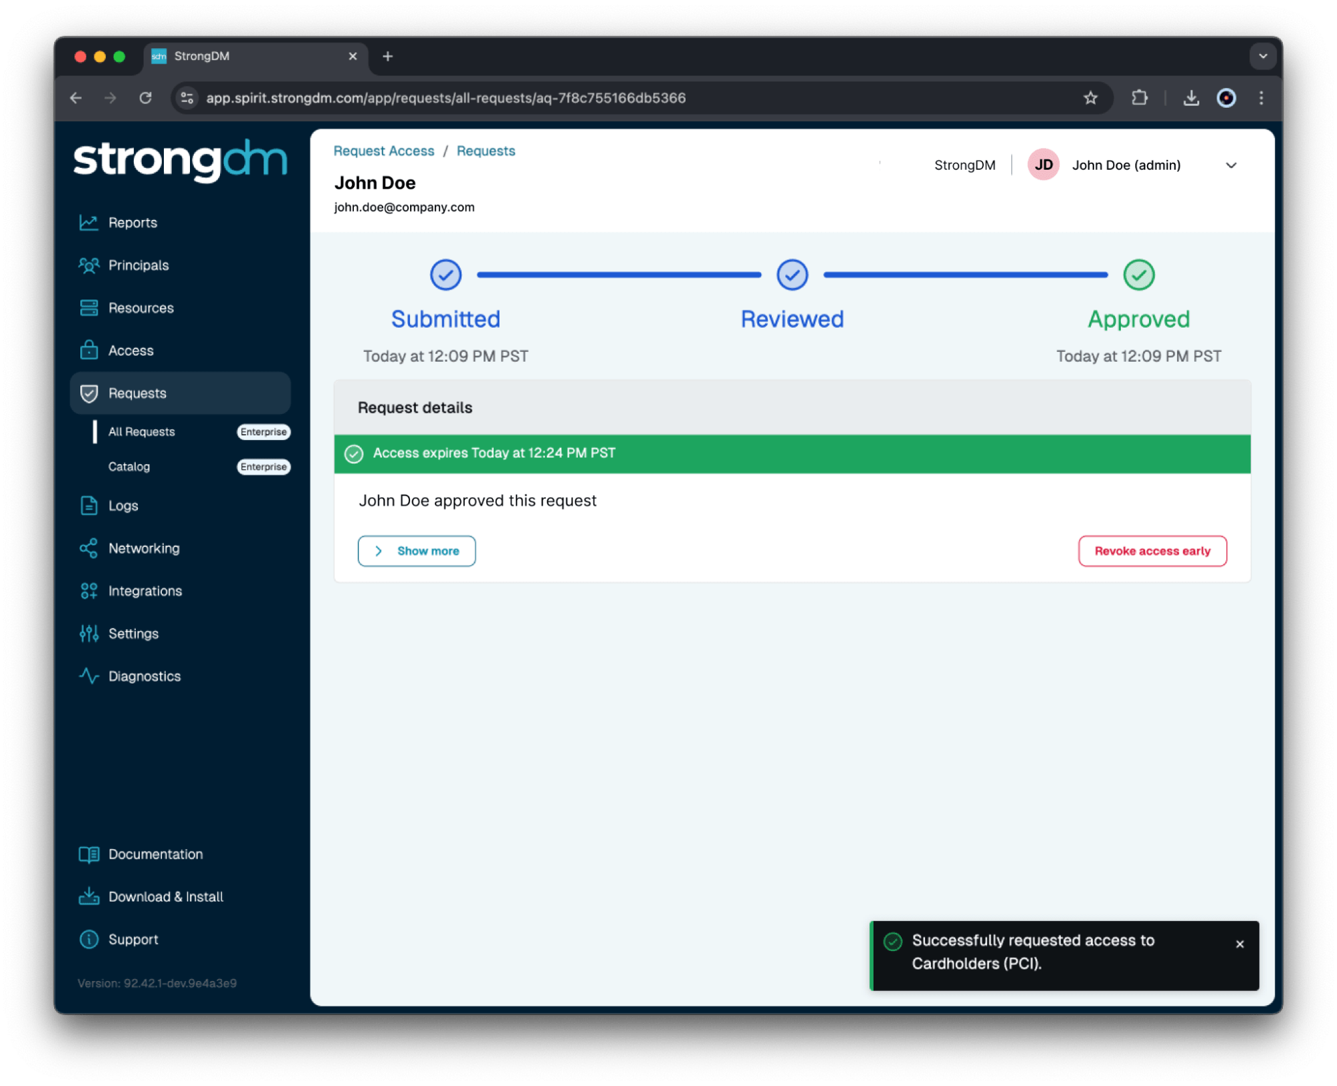The height and width of the screenshot is (1086, 1337).
Task: Open the Reports section icon
Action: (x=89, y=222)
